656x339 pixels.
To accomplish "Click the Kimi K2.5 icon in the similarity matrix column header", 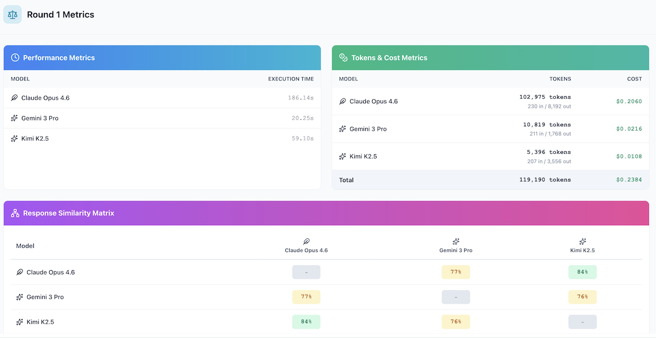I will click(x=582, y=242).
